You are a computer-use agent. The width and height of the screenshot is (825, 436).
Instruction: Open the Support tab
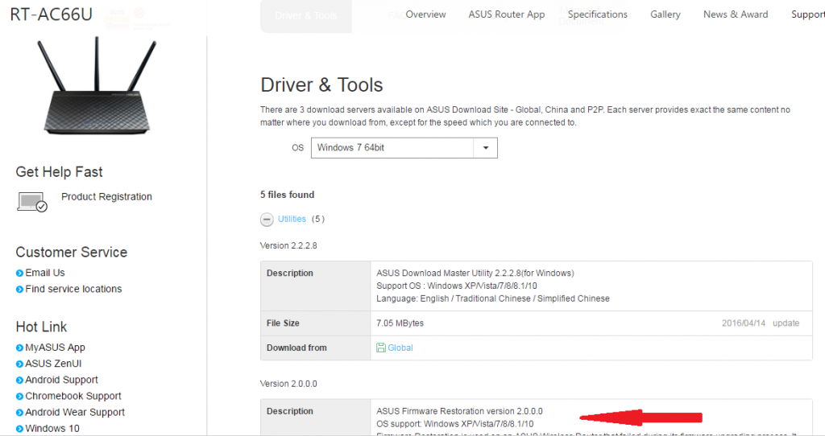pos(807,14)
